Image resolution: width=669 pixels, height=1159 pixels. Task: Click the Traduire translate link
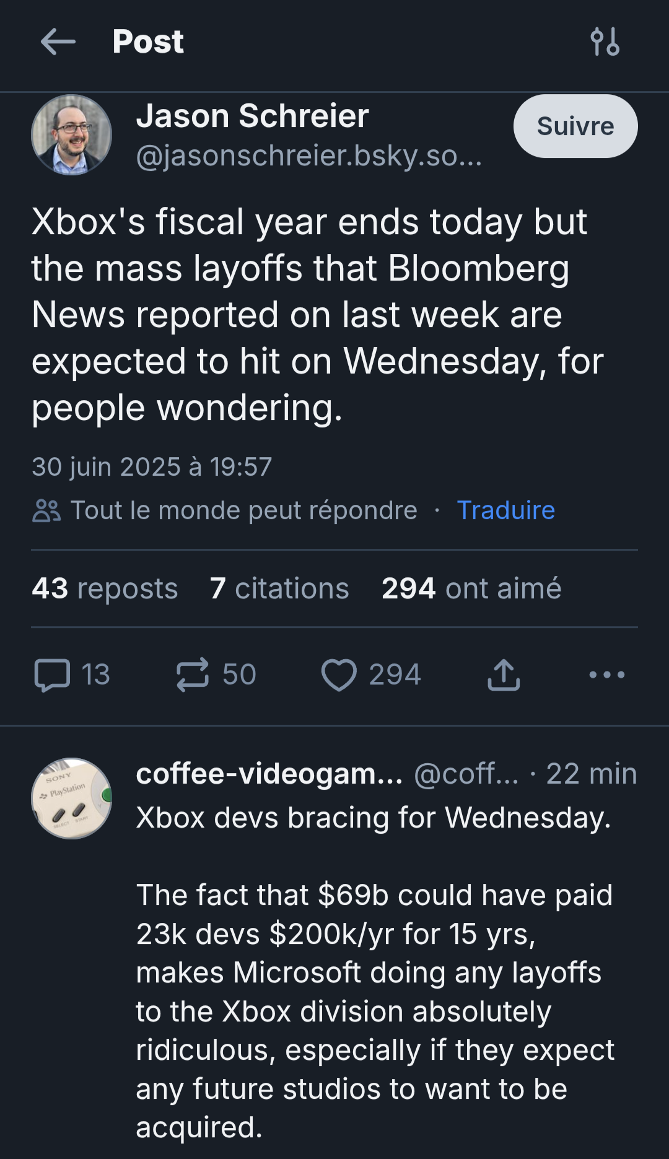coord(505,510)
